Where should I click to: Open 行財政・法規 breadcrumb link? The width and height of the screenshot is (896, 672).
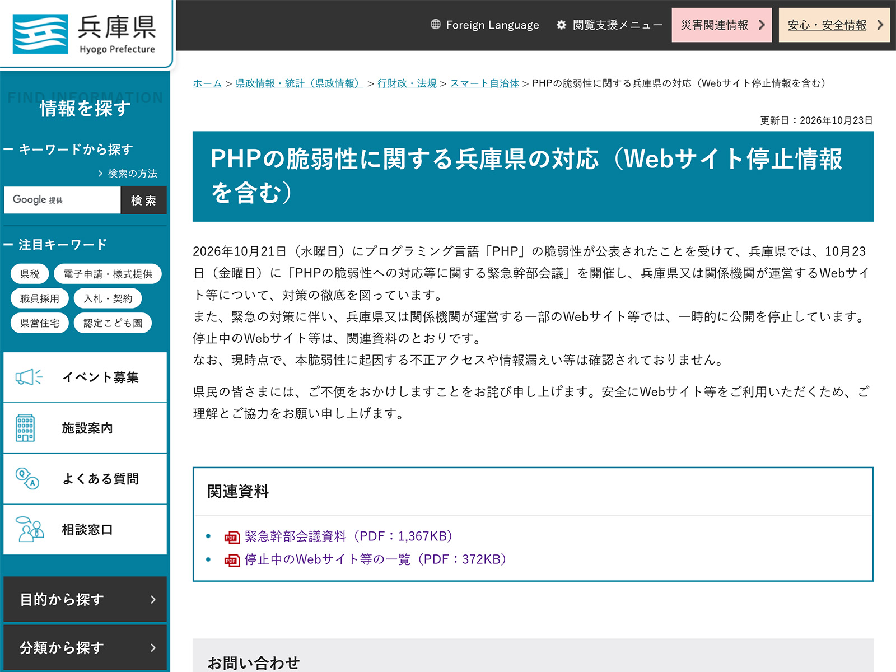tap(407, 83)
